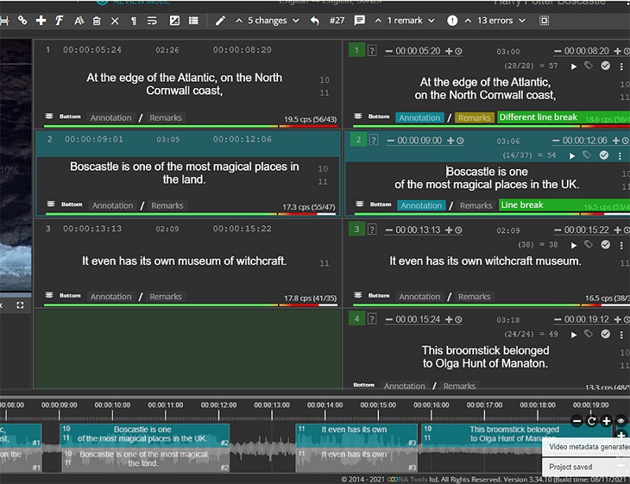Screen dimensions: 630x484
Task: Click the undo arrow icon in toolbar
Action: 315,20
